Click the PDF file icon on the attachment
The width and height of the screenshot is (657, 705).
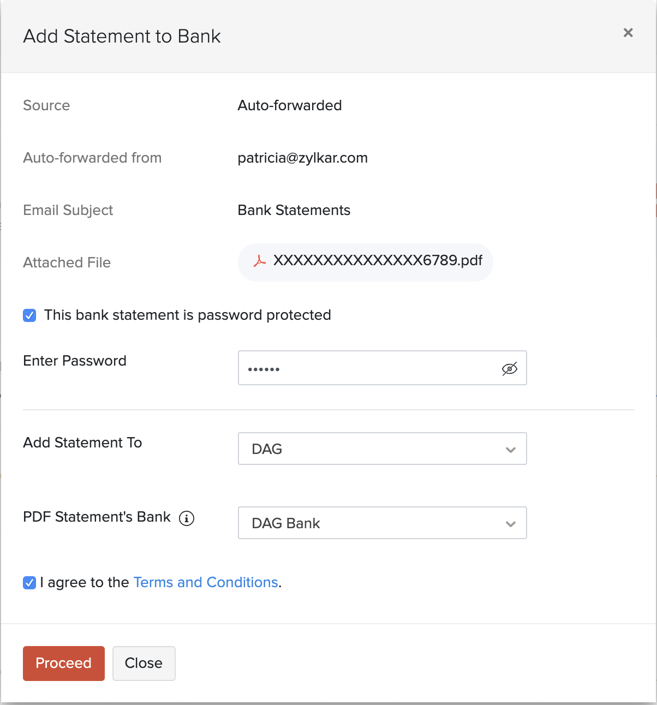(x=259, y=261)
